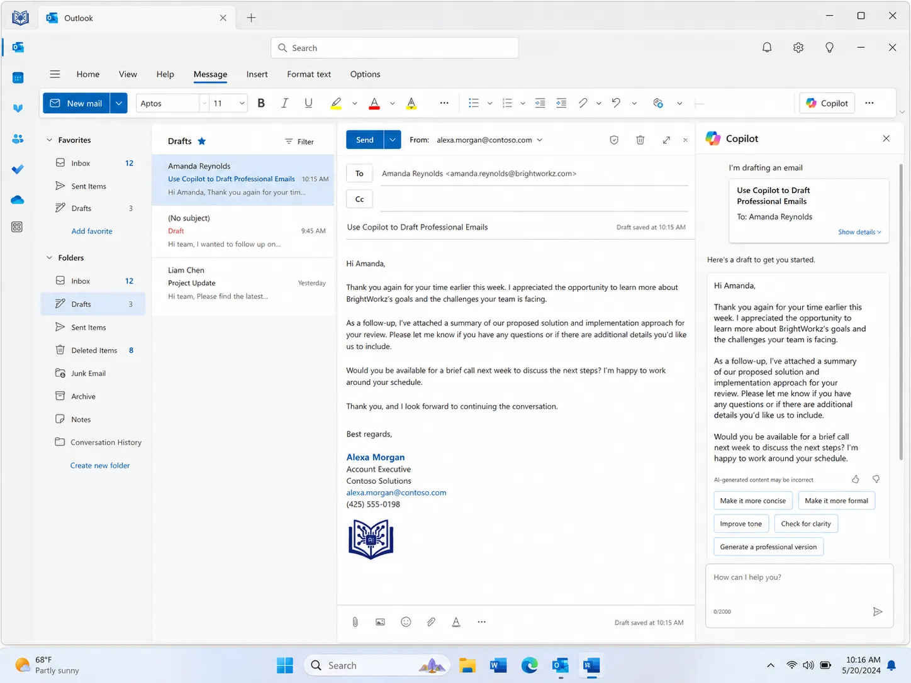Click Create new folder link

click(x=100, y=466)
